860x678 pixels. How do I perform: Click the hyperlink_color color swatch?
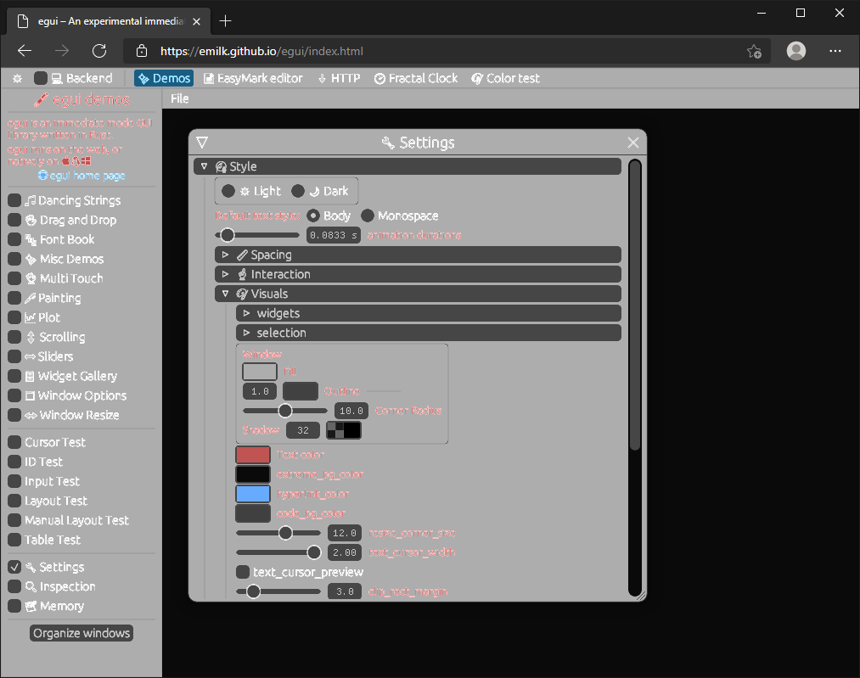(251, 493)
